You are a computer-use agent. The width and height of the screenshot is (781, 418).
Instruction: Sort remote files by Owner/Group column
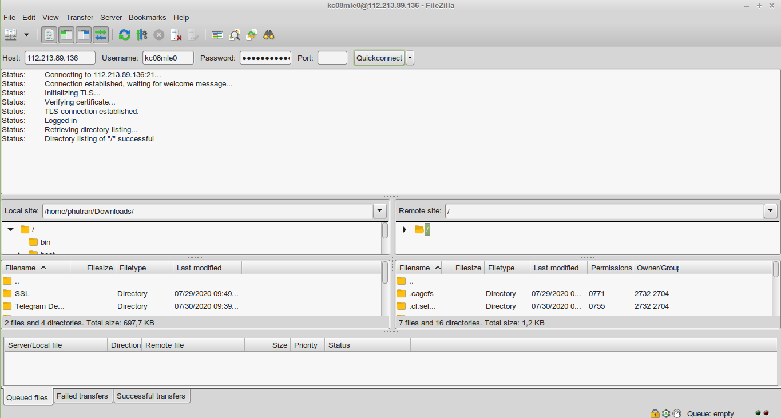(x=656, y=268)
